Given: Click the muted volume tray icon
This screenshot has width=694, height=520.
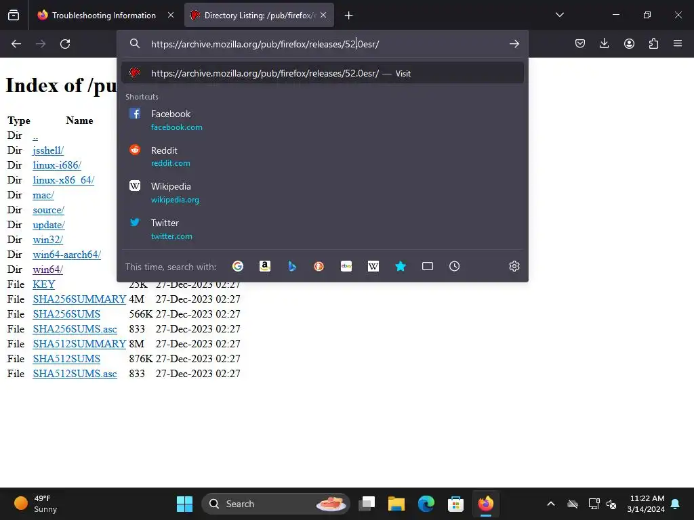Looking at the screenshot, I should (611, 504).
